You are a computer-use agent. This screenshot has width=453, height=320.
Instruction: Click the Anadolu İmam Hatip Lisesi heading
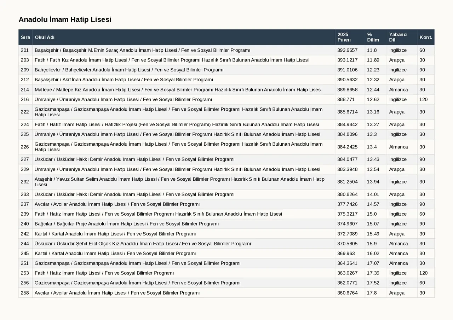[65, 20]
